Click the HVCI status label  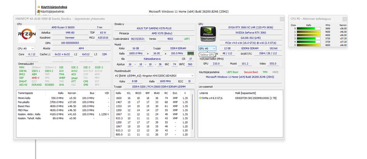click(276, 72)
